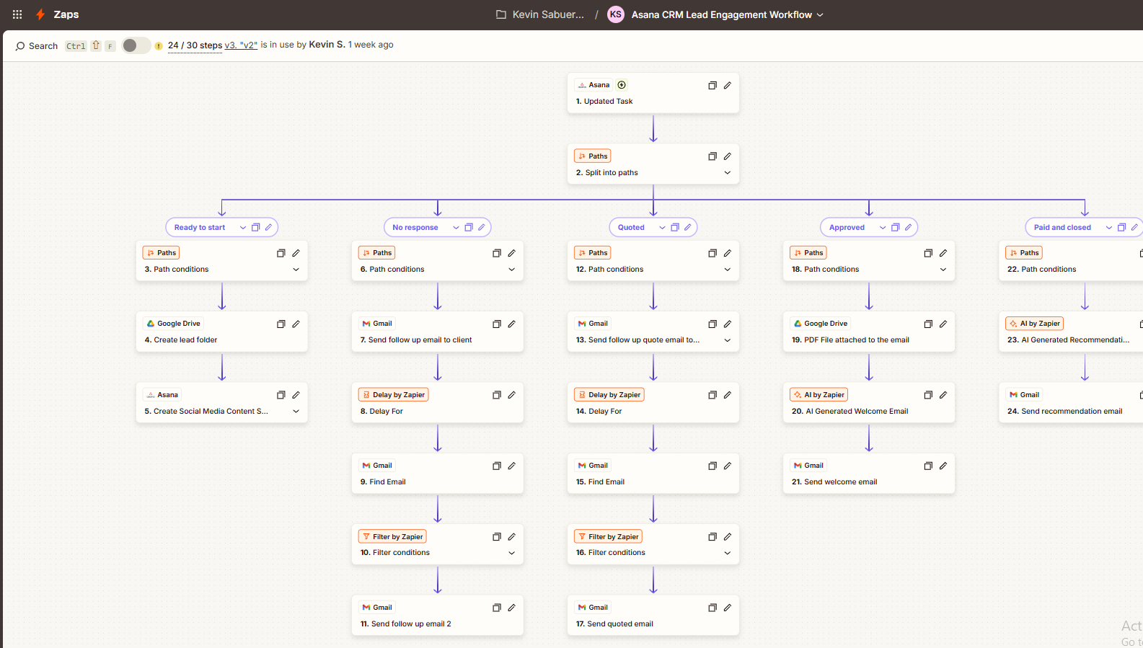Select the Delay by Zapier badge in step 8
1143x648 pixels.
[394, 395]
